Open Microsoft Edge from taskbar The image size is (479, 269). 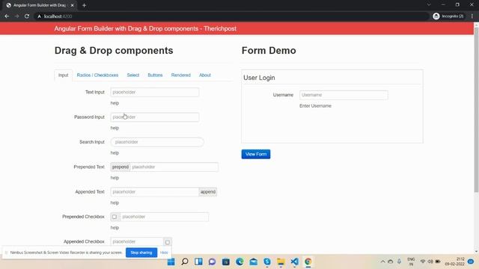coord(239,262)
